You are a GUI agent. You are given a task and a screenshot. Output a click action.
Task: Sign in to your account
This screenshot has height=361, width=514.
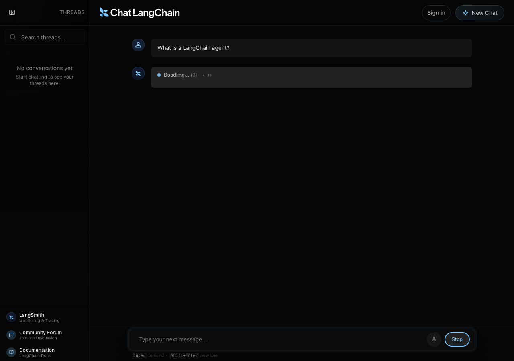click(x=436, y=13)
